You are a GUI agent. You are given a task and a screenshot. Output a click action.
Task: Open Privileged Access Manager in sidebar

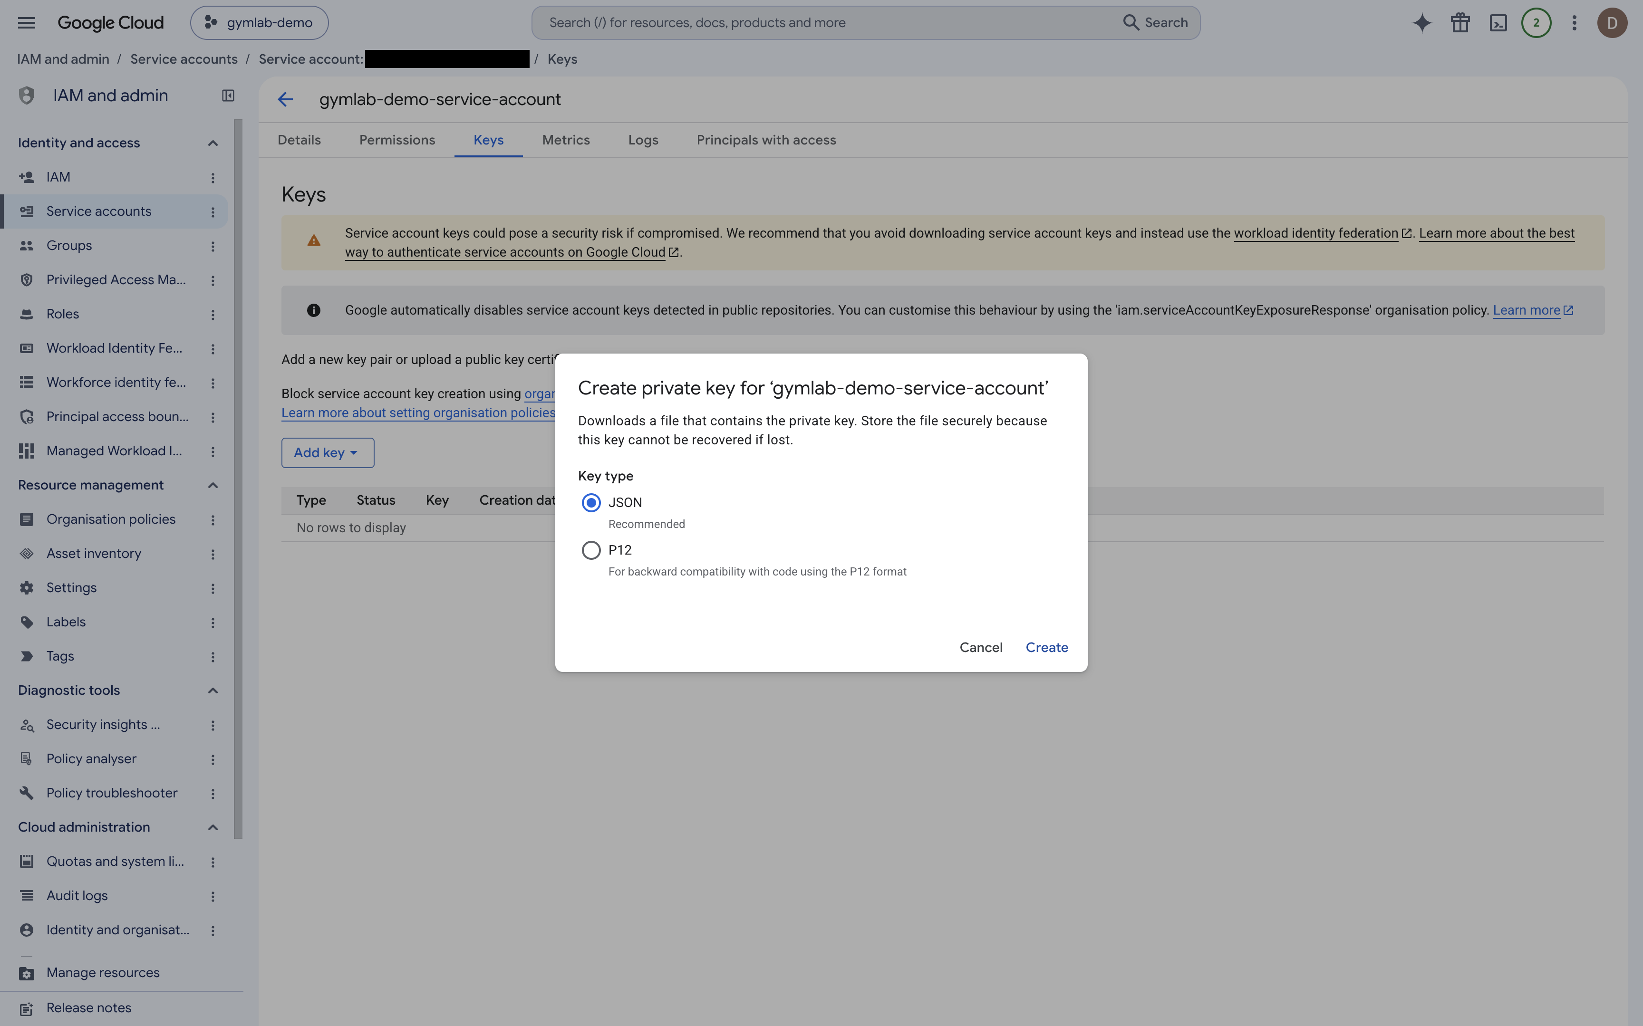pyautogui.click(x=116, y=279)
